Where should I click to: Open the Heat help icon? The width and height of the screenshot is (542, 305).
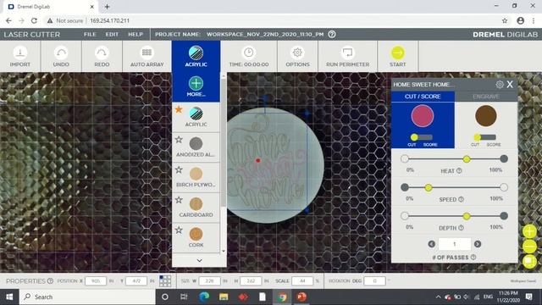[x=459, y=170]
